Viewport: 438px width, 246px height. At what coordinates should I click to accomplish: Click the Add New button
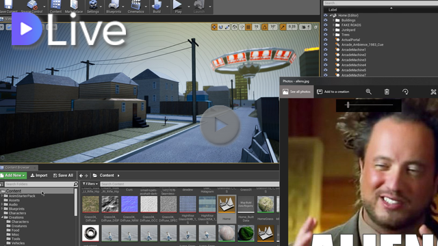point(13,176)
